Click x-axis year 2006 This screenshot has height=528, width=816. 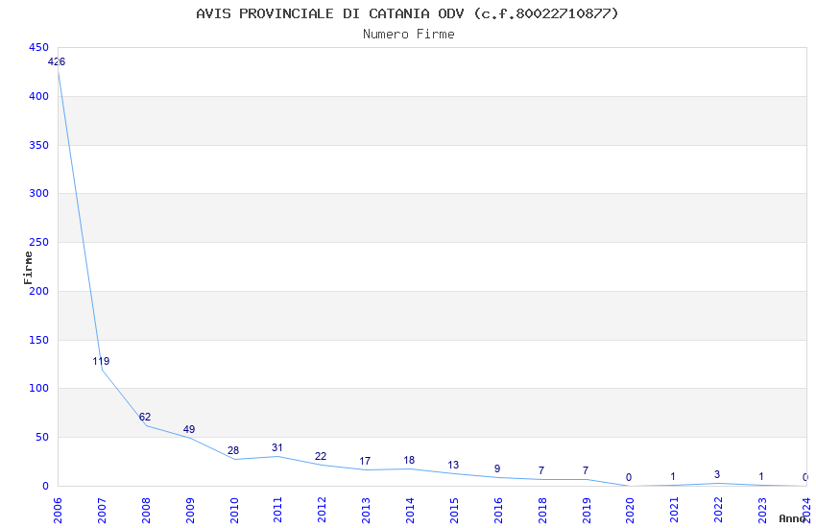click(58, 511)
